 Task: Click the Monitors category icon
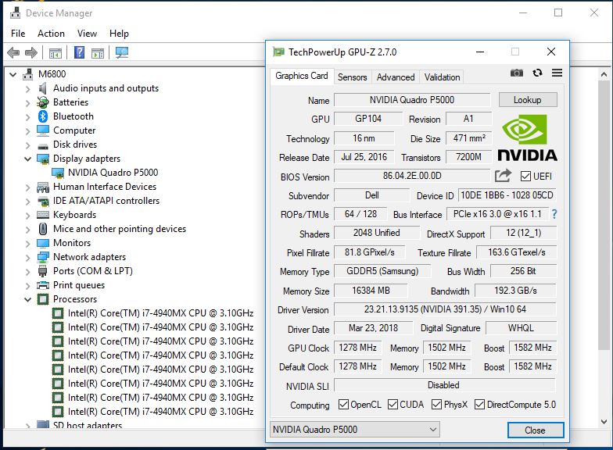pyautogui.click(x=42, y=243)
